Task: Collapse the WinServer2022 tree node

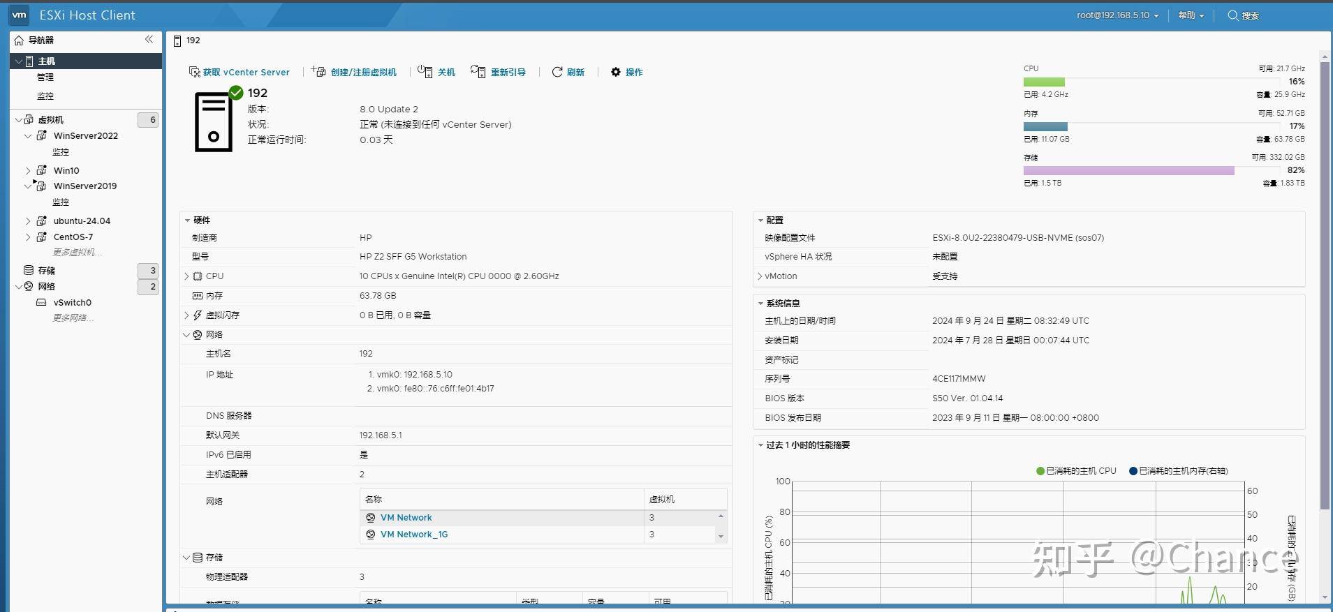Action: (28, 135)
